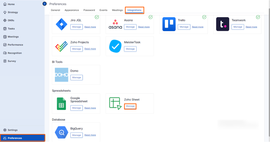270x142 pixels.
Task: Click the Performance chart icon
Action: click(x=5, y=45)
